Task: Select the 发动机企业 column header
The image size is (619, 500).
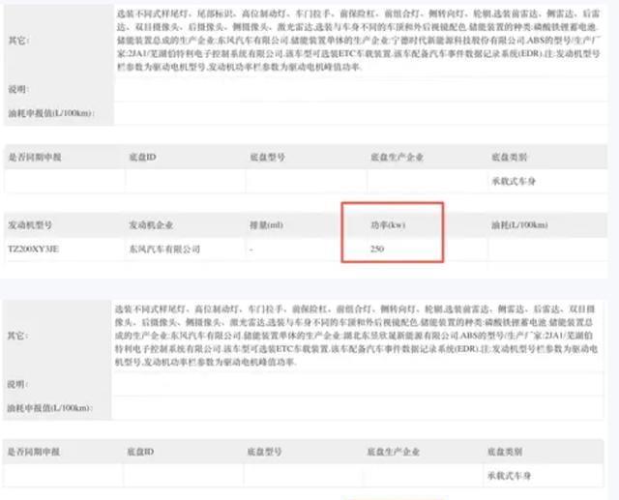Action: pos(152,224)
